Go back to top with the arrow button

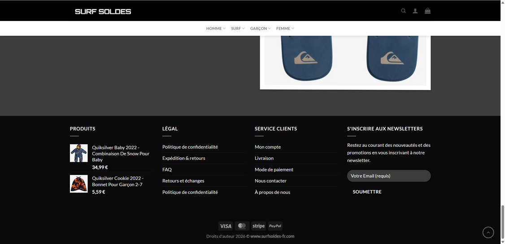pos(488,232)
